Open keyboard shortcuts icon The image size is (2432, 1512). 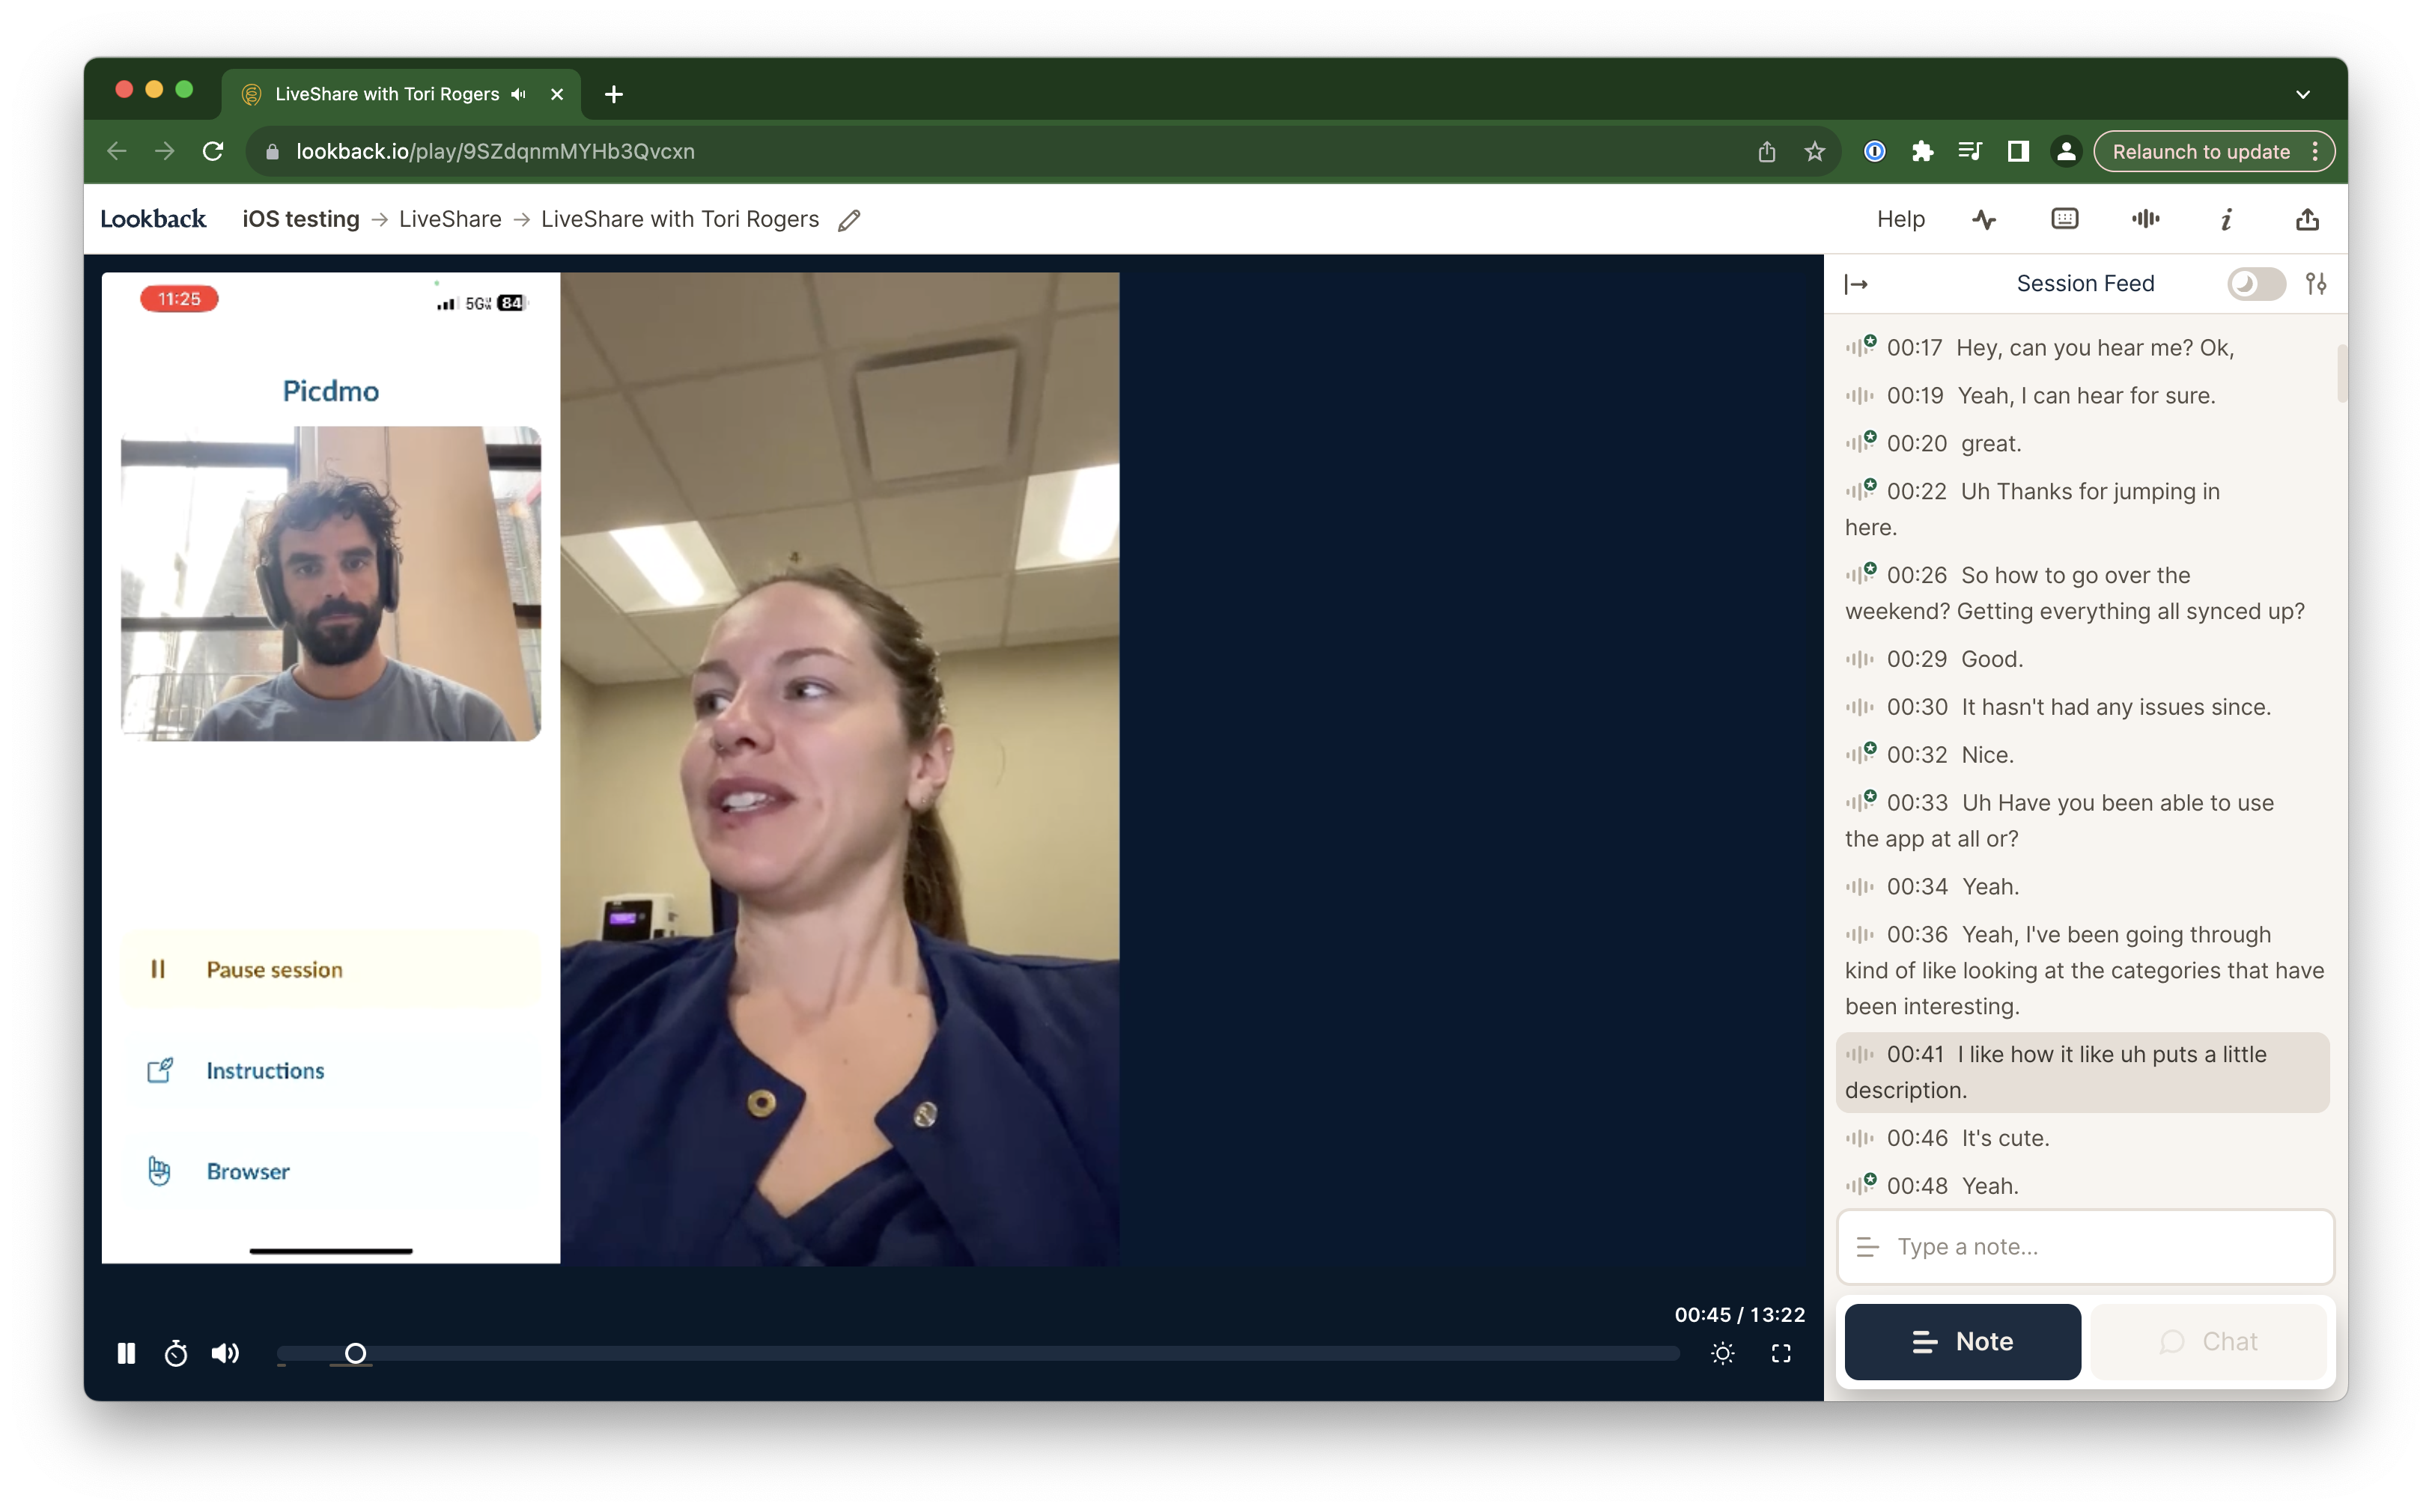tap(2065, 219)
